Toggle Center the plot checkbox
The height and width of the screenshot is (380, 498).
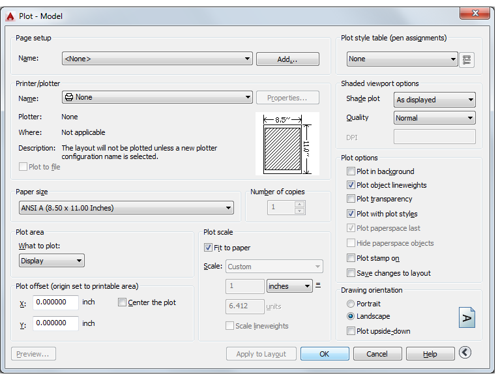(122, 302)
